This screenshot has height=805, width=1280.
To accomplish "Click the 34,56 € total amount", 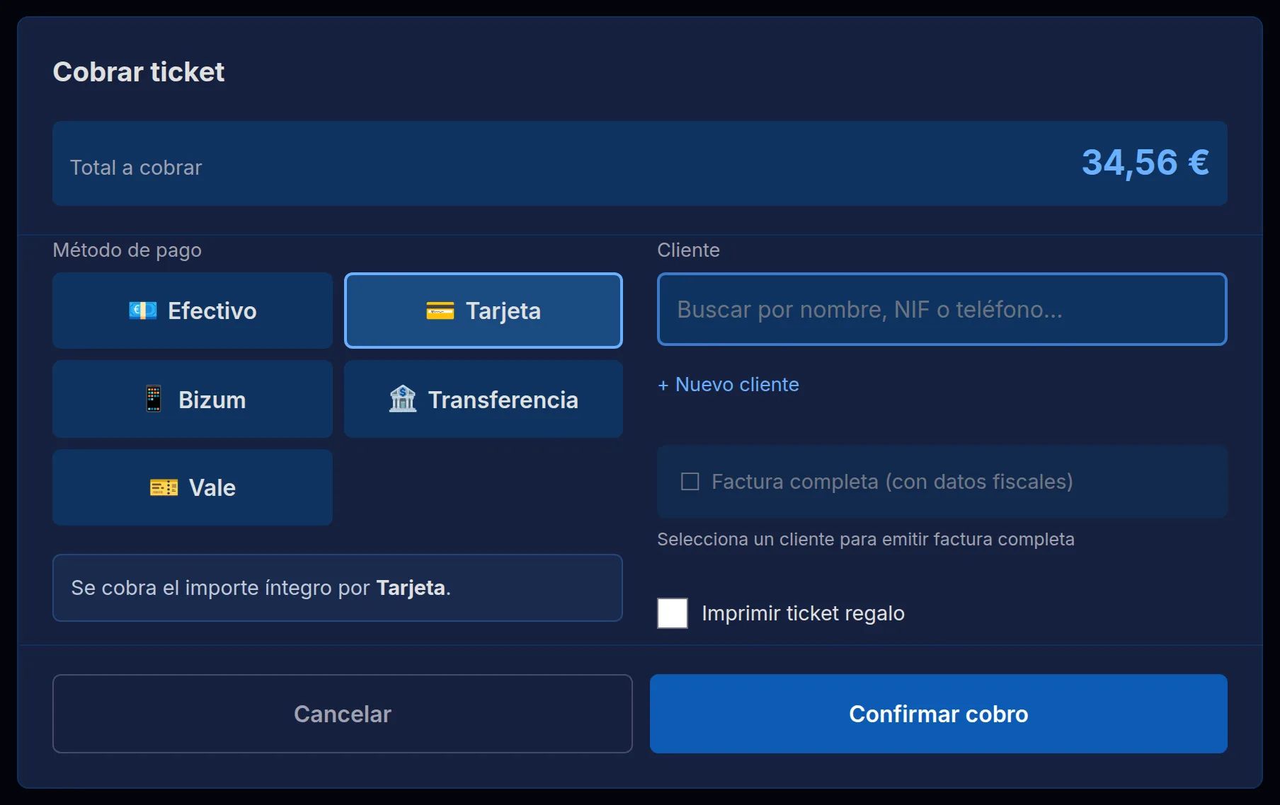I will tap(1145, 163).
